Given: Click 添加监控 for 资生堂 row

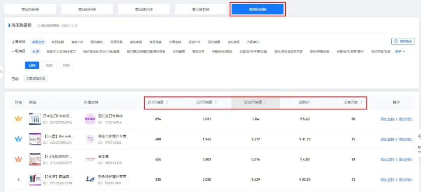Looking at the screenshot, I should 387,159.
